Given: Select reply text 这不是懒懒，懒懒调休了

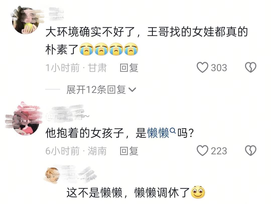Looking at the screenshot, I should [128, 193].
